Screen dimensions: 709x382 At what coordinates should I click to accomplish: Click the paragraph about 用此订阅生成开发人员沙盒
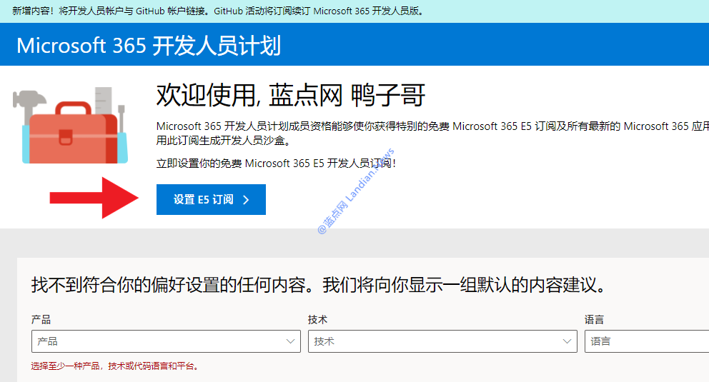click(432, 134)
